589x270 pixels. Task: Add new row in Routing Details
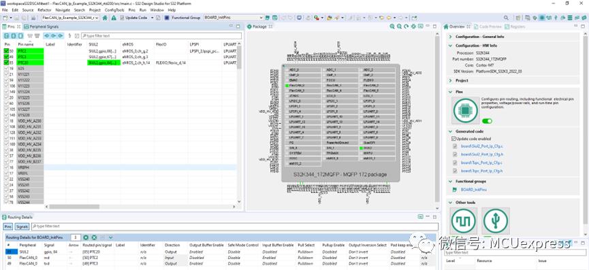point(86,237)
